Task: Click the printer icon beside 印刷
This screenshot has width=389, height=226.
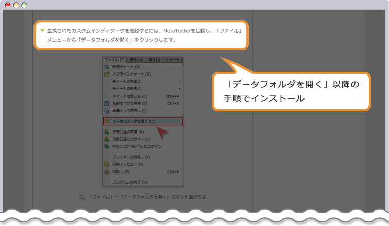Action: (x=107, y=172)
